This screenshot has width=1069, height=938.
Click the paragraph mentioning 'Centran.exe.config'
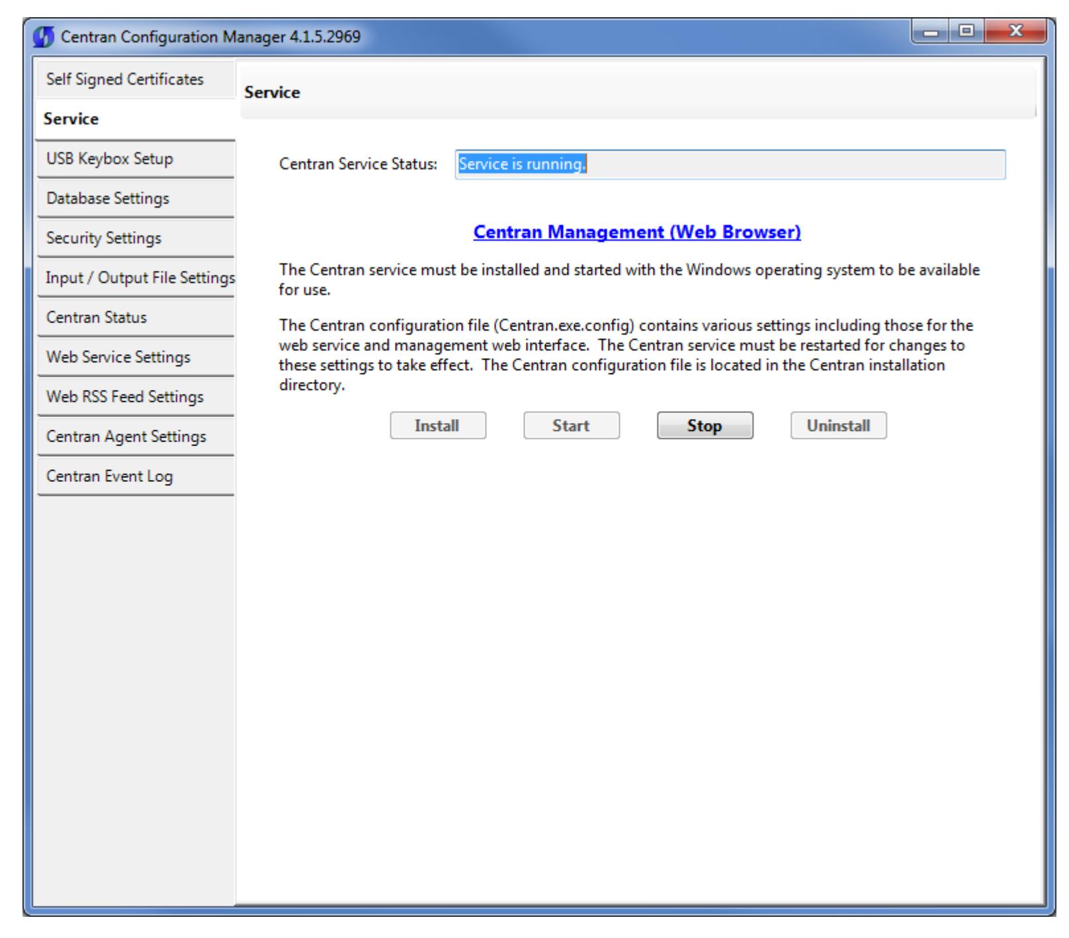coord(626,355)
